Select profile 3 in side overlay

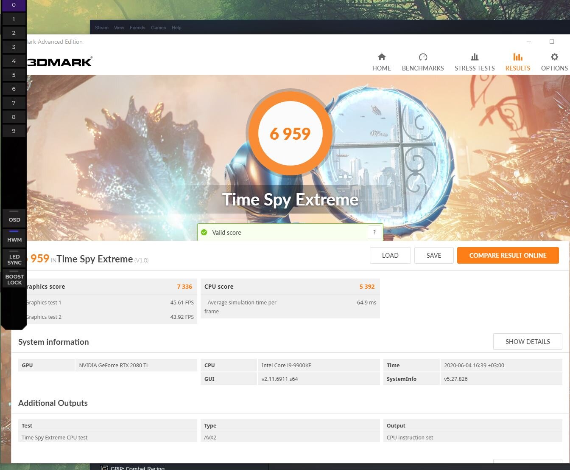click(14, 47)
